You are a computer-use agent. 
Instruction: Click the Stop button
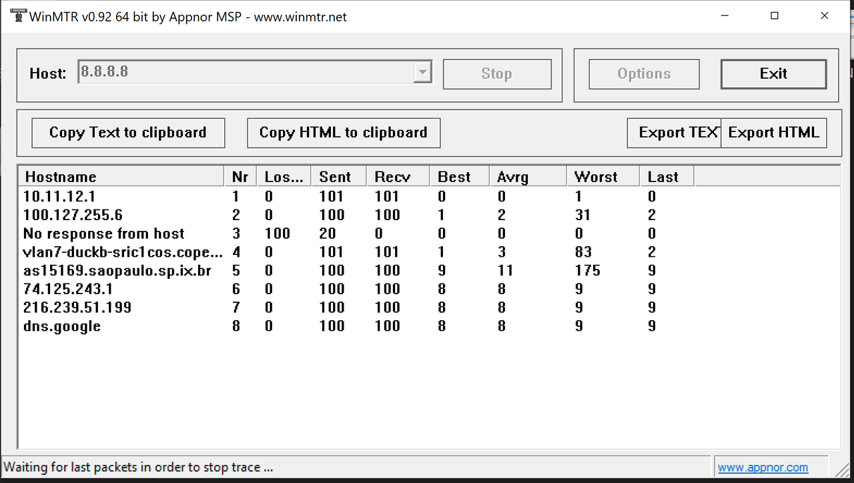tap(497, 74)
